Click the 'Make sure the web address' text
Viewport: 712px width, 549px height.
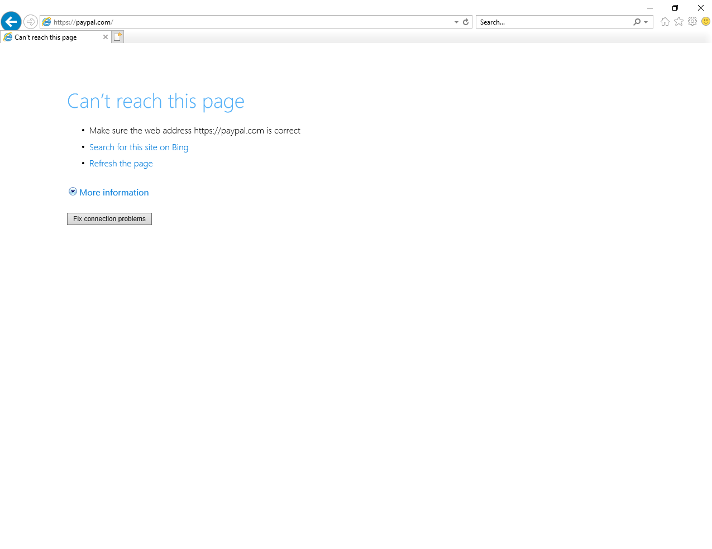[195, 131]
